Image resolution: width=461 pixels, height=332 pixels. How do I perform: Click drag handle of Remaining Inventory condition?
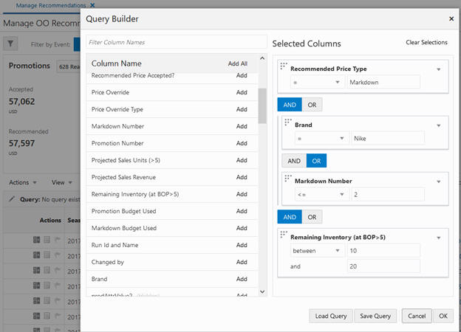pyautogui.click(x=284, y=235)
